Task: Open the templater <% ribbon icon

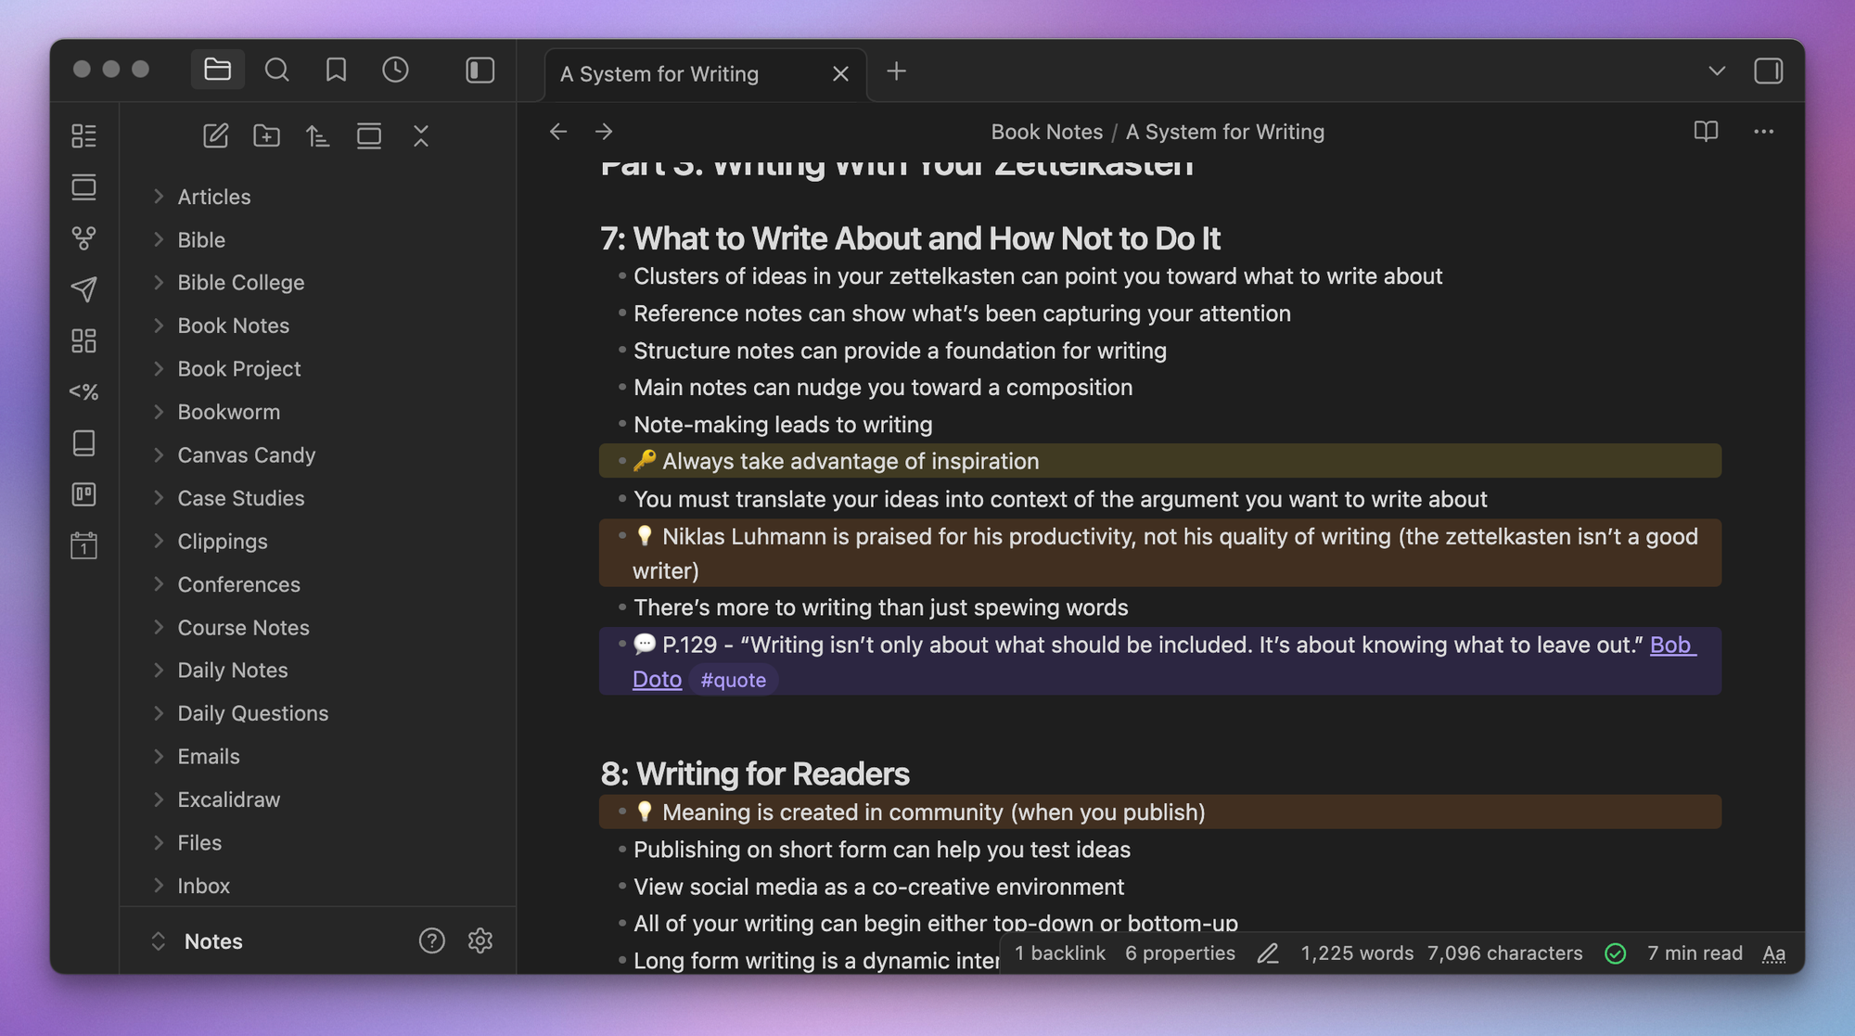Action: click(x=83, y=392)
